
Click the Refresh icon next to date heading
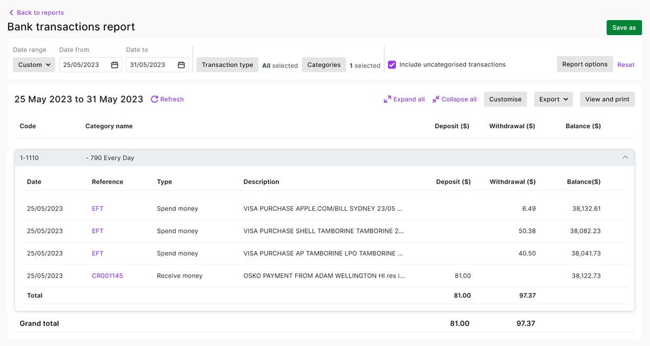154,100
